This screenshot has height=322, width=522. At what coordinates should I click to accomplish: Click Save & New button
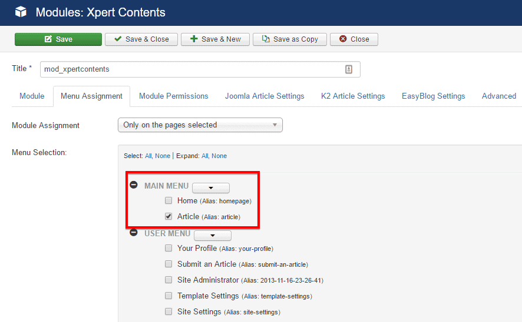click(214, 39)
